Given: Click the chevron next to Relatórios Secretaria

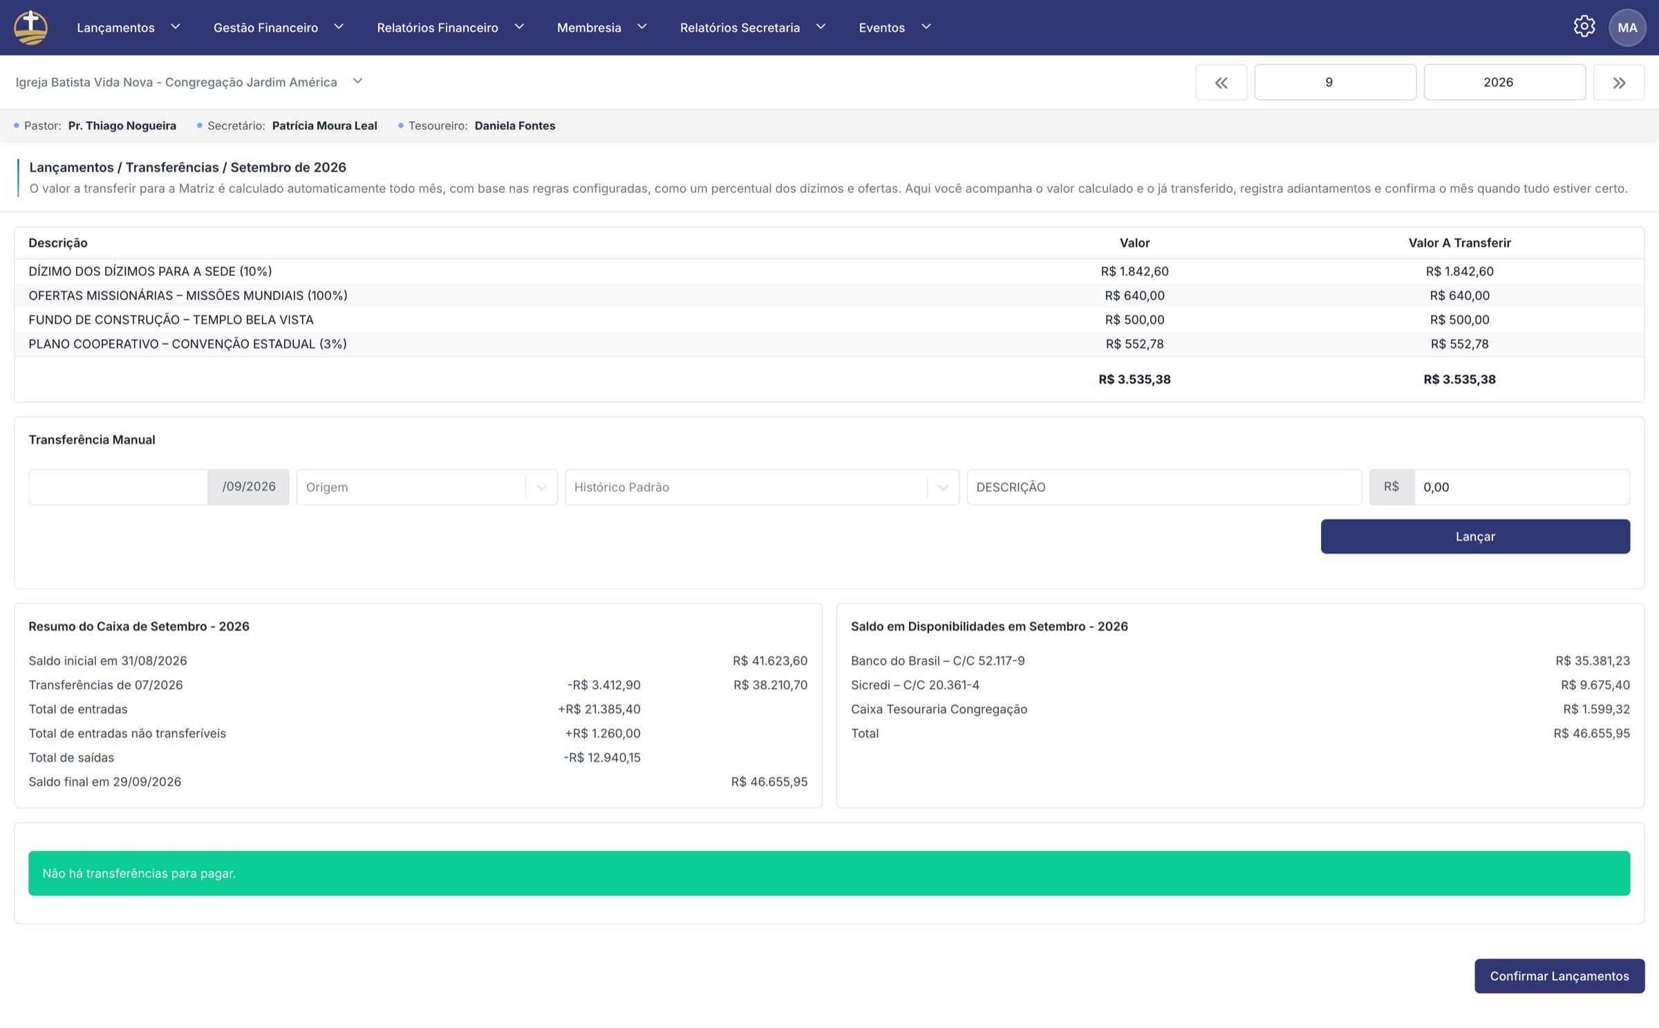Looking at the screenshot, I should 821,27.
